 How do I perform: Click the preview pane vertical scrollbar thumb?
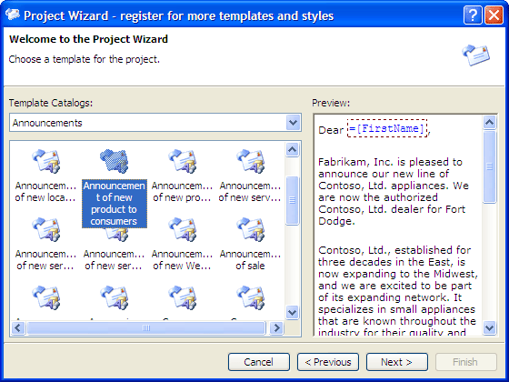coord(489,166)
